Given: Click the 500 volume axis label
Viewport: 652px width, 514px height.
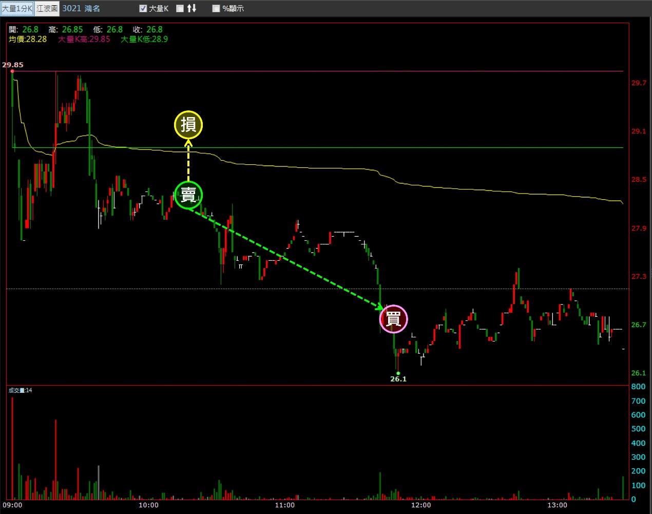Looking at the screenshot, I should [638, 429].
